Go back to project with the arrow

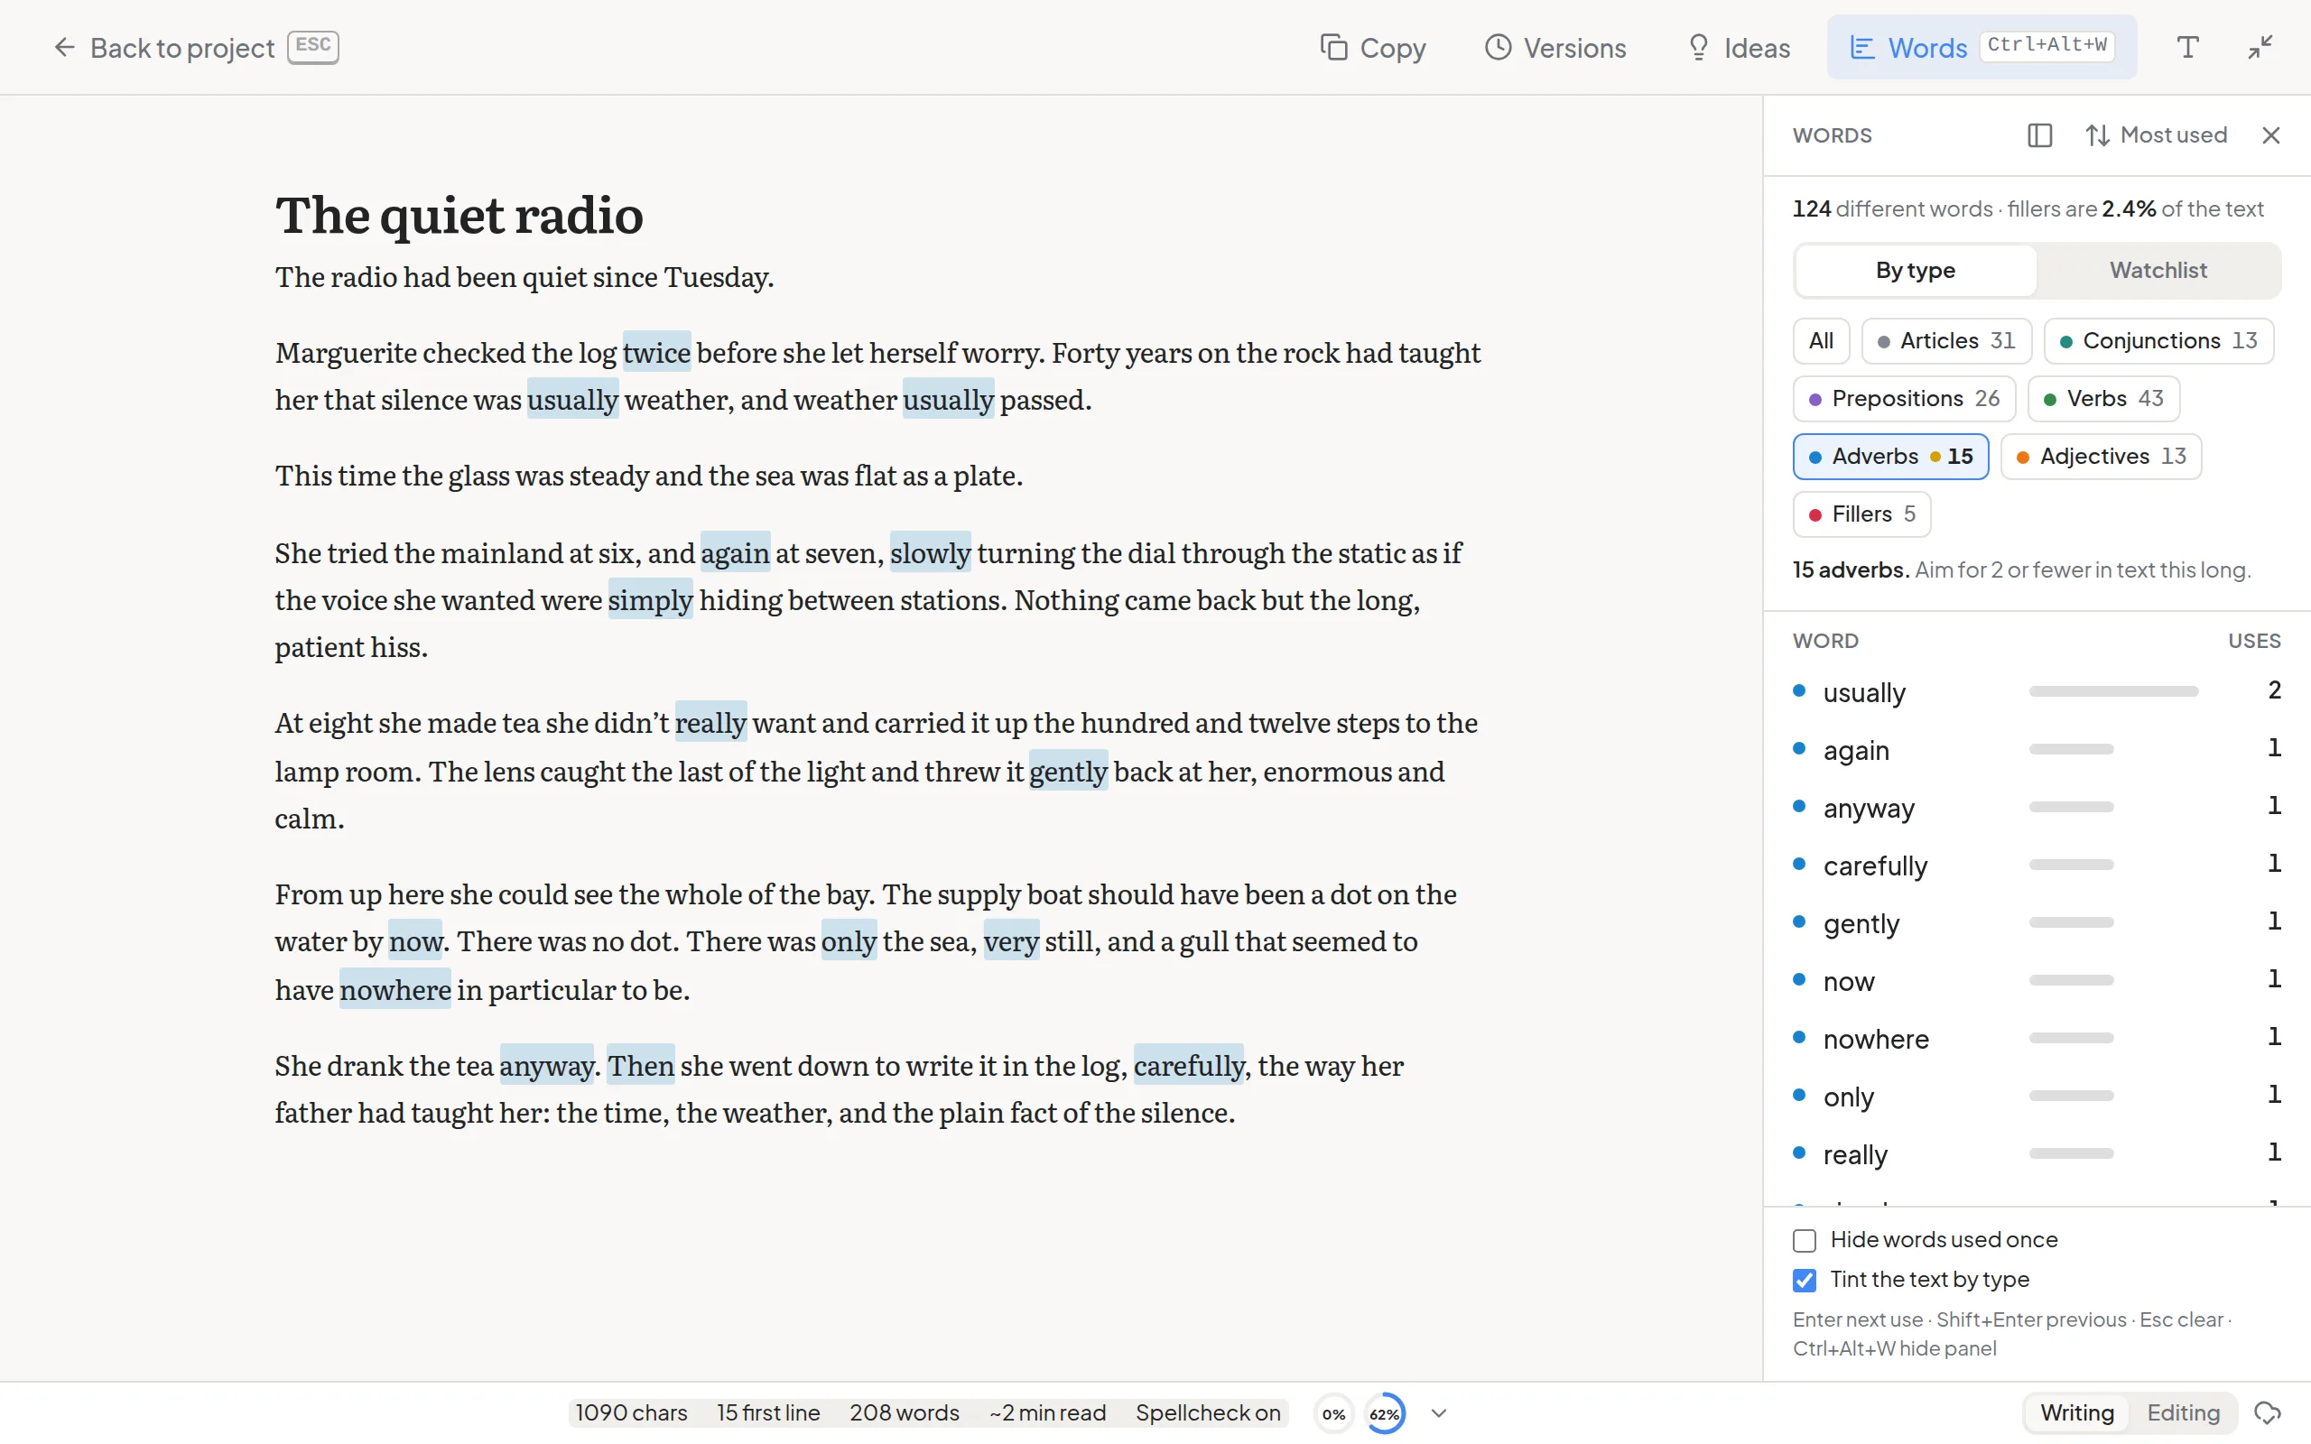194,48
